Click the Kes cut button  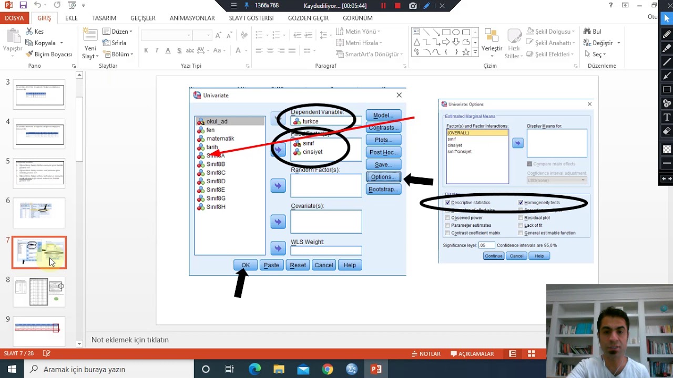click(x=34, y=31)
